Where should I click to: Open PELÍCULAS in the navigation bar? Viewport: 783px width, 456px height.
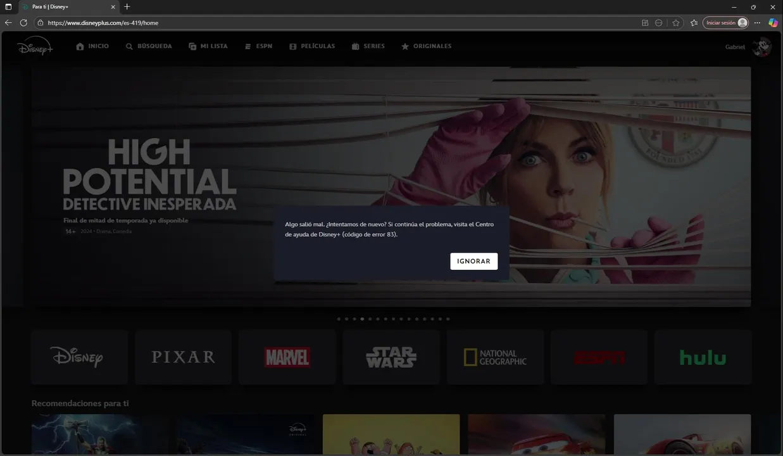click(x=312, y=46)
